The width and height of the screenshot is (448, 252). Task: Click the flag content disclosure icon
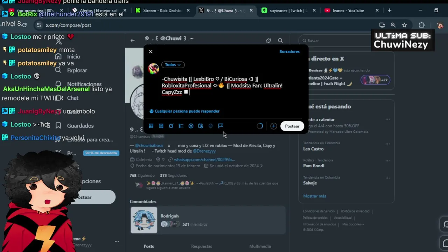click(220, 126)
